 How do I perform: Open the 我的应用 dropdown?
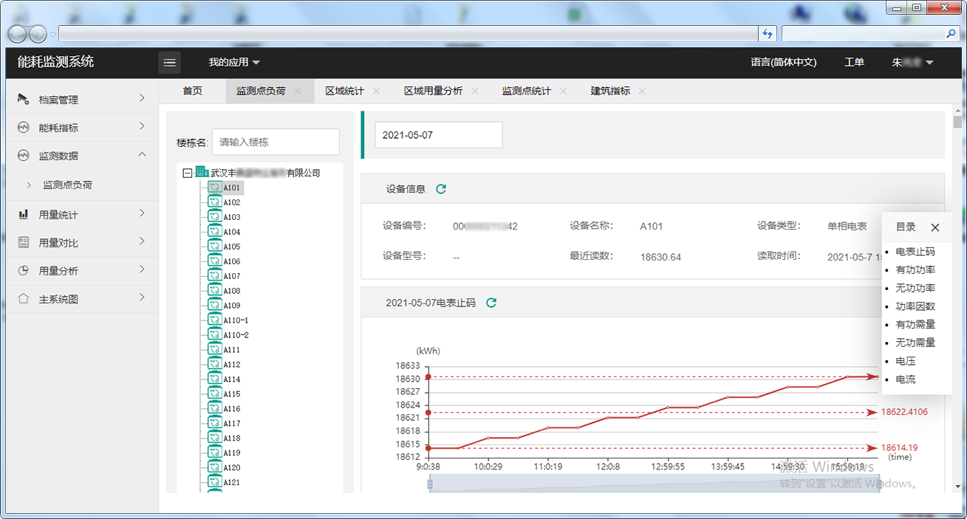[x=234, y=63]
